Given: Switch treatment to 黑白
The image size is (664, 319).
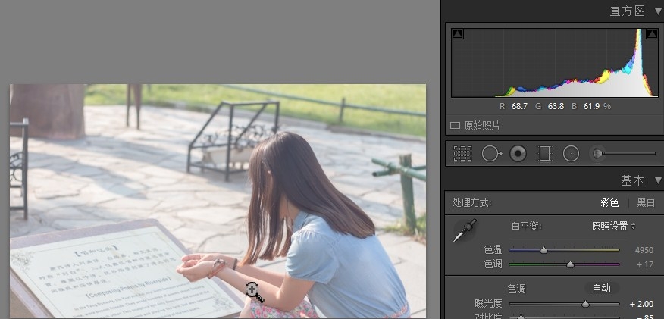Looking at the screenshot, I should tap(646, 202).
